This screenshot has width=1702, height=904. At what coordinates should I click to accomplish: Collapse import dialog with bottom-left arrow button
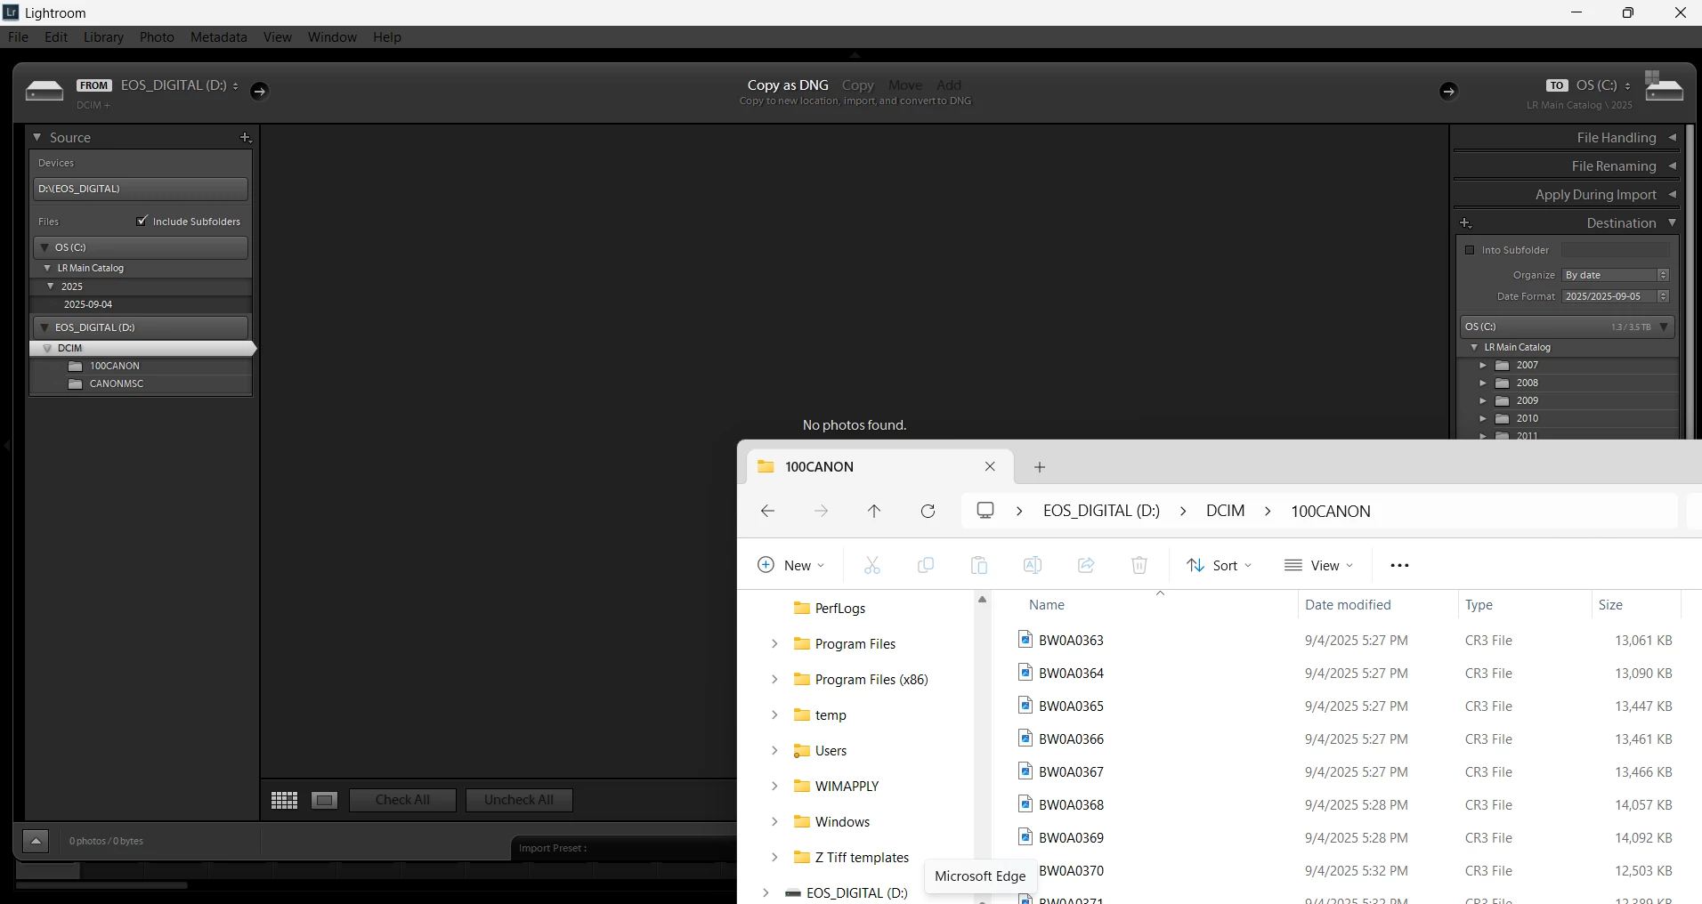click(36, 841)
